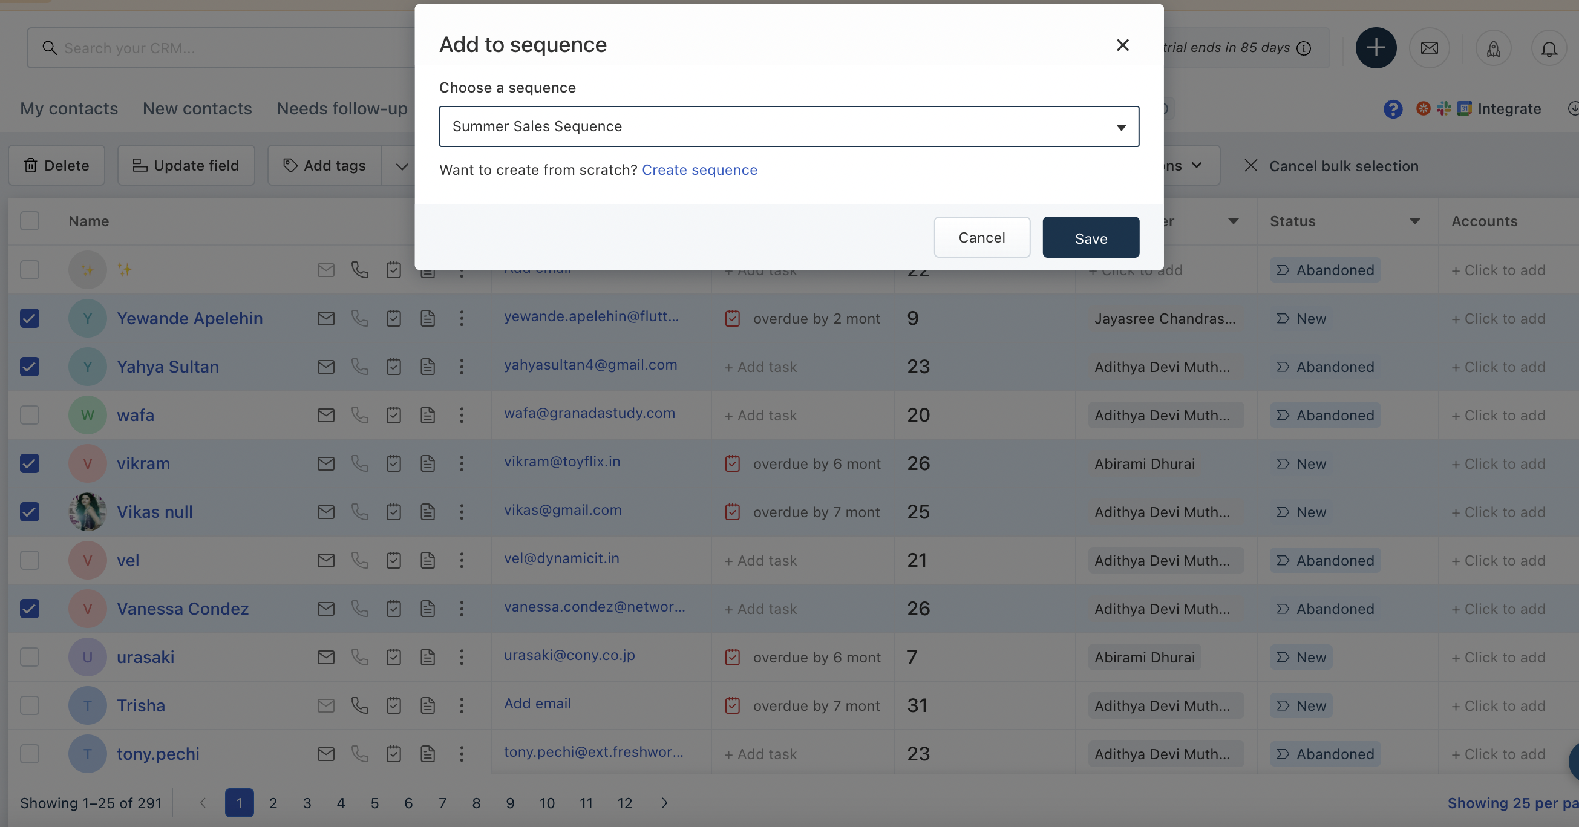Uncheck Yahya Sultan's checkbox
This screenshot has height=827, width=1579.
[x=30, y=367]
